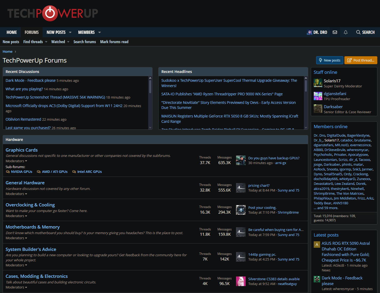Click poster avatar in Motherboards & Memory row
Image resolution: width=380 pixels, height=293 pixels.
(241, 232)
